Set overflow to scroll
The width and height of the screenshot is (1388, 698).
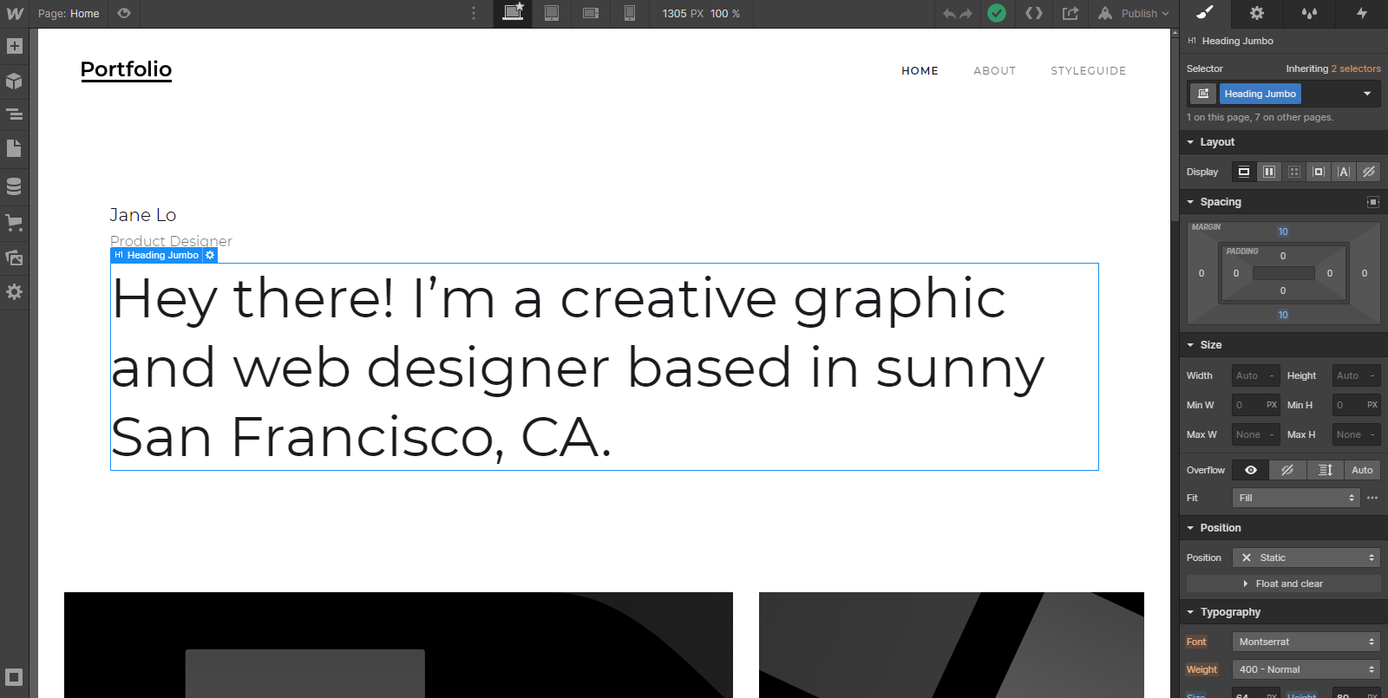1326,470
